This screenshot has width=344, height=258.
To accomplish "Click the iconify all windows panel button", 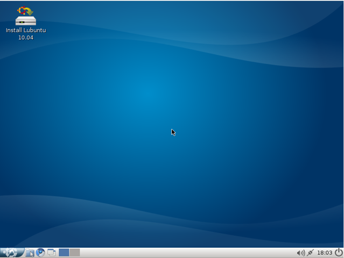I will point(52,253).
